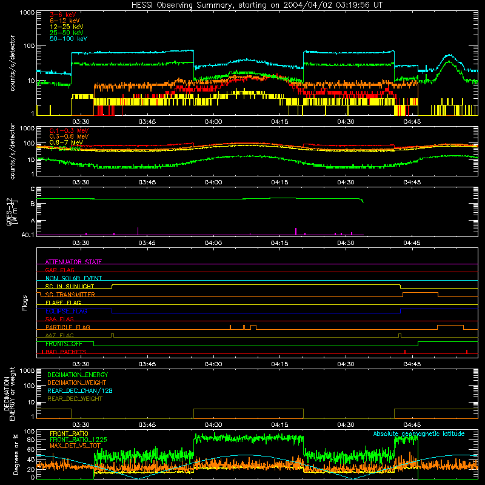Screen dimensions: 485x485
Task: Select the 12-25 keV legend label
Action: click(x=67, y=27)
